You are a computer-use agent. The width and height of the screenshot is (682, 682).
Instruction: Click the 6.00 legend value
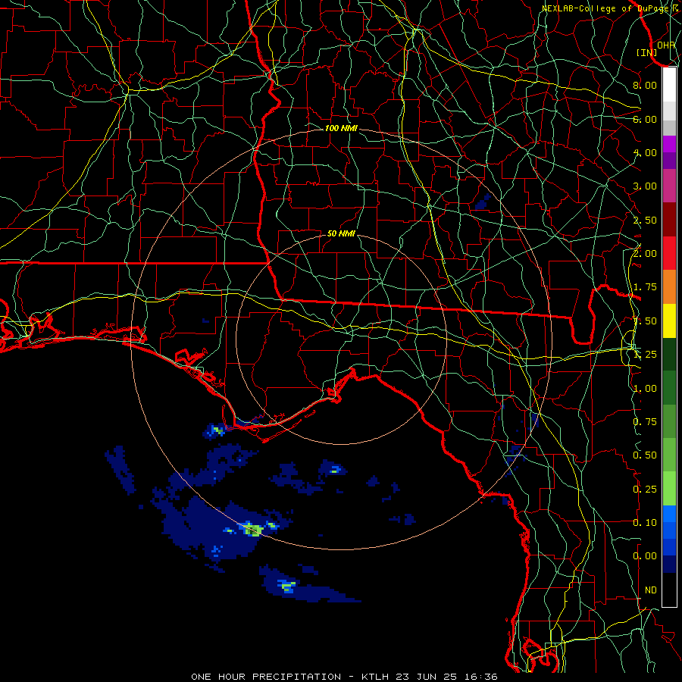[645, 119]
